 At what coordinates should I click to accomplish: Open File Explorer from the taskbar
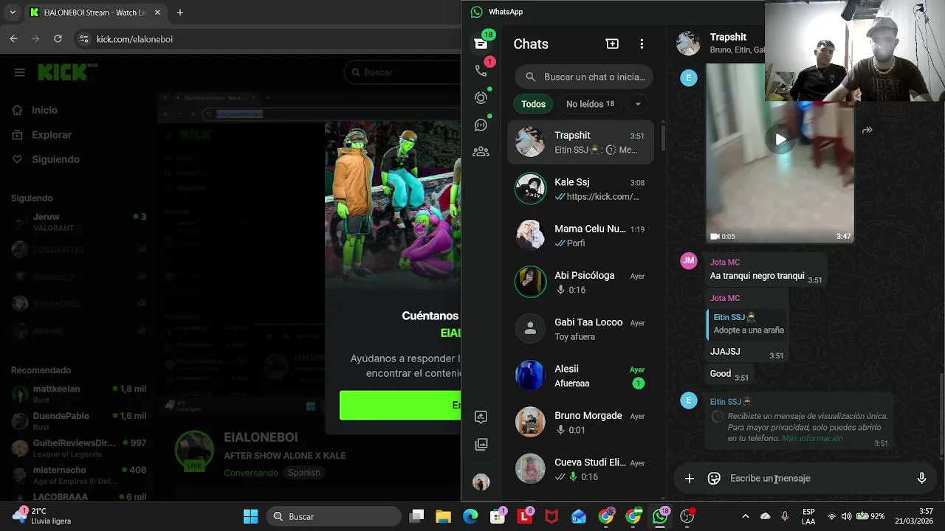click(x=443, y=516)
